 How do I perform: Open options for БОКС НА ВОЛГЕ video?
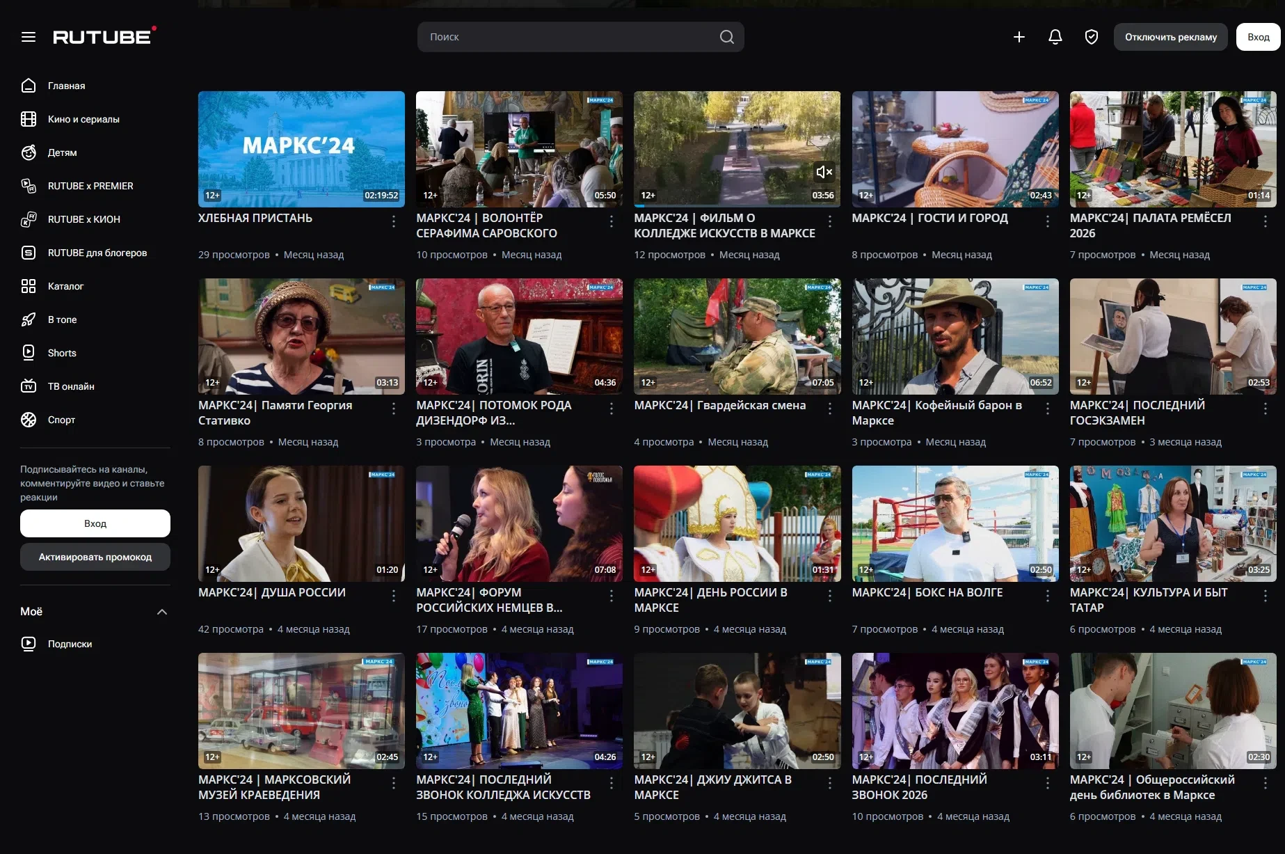[1048, 596]
